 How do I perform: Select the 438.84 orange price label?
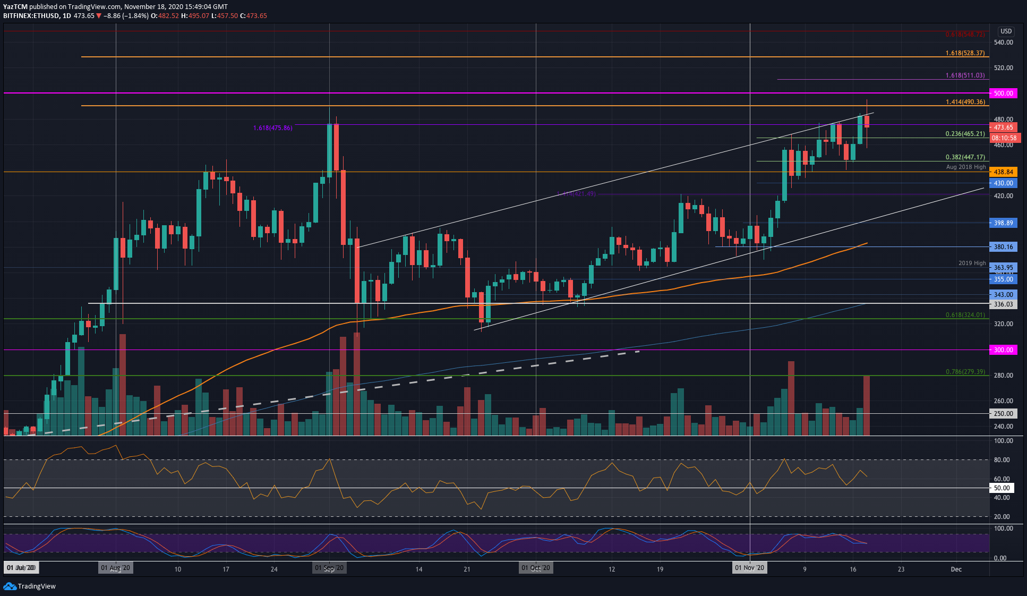pos(1004,172)
